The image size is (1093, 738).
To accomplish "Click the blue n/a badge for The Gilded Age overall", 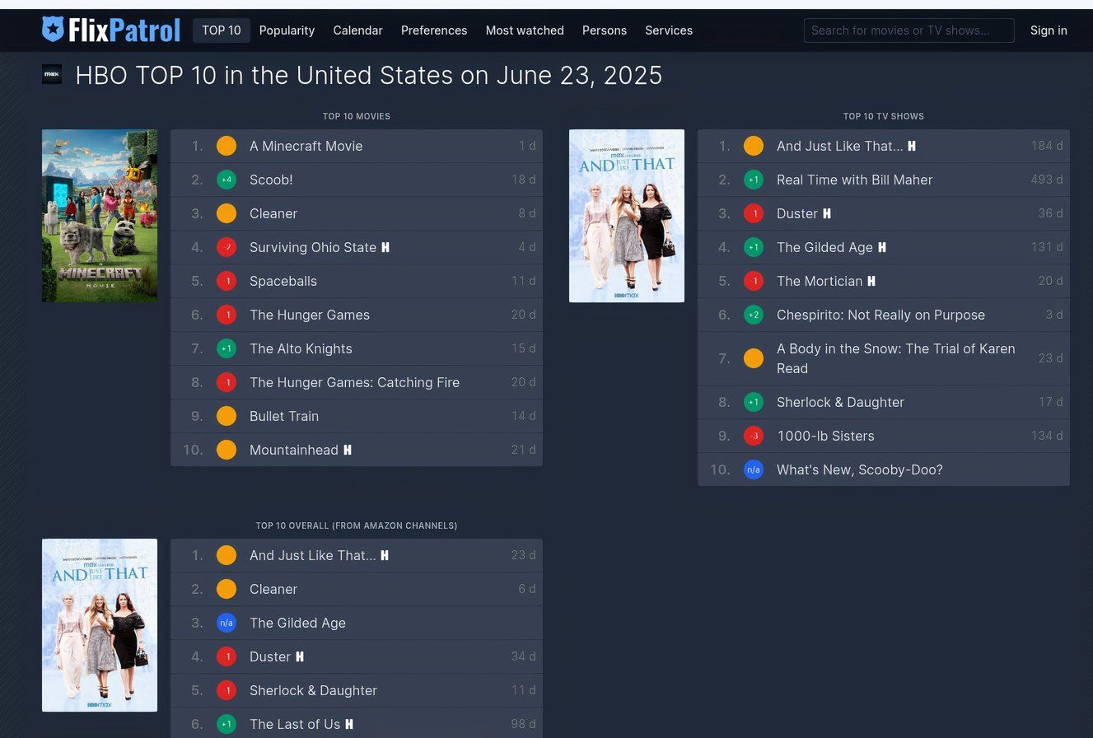I will (227, 623).
